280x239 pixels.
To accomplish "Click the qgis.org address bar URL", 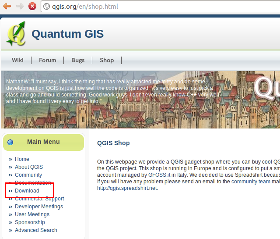I will click(85, 7).
